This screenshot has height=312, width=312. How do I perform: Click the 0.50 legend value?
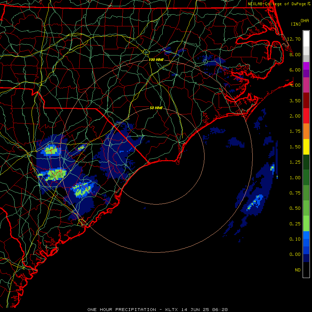[295, 208]
